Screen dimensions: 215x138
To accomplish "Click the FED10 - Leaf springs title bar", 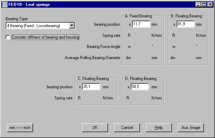I will point(107,5).
